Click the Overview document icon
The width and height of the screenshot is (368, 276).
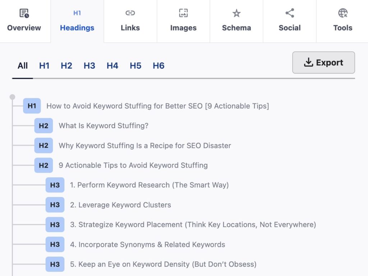point(24,13)
